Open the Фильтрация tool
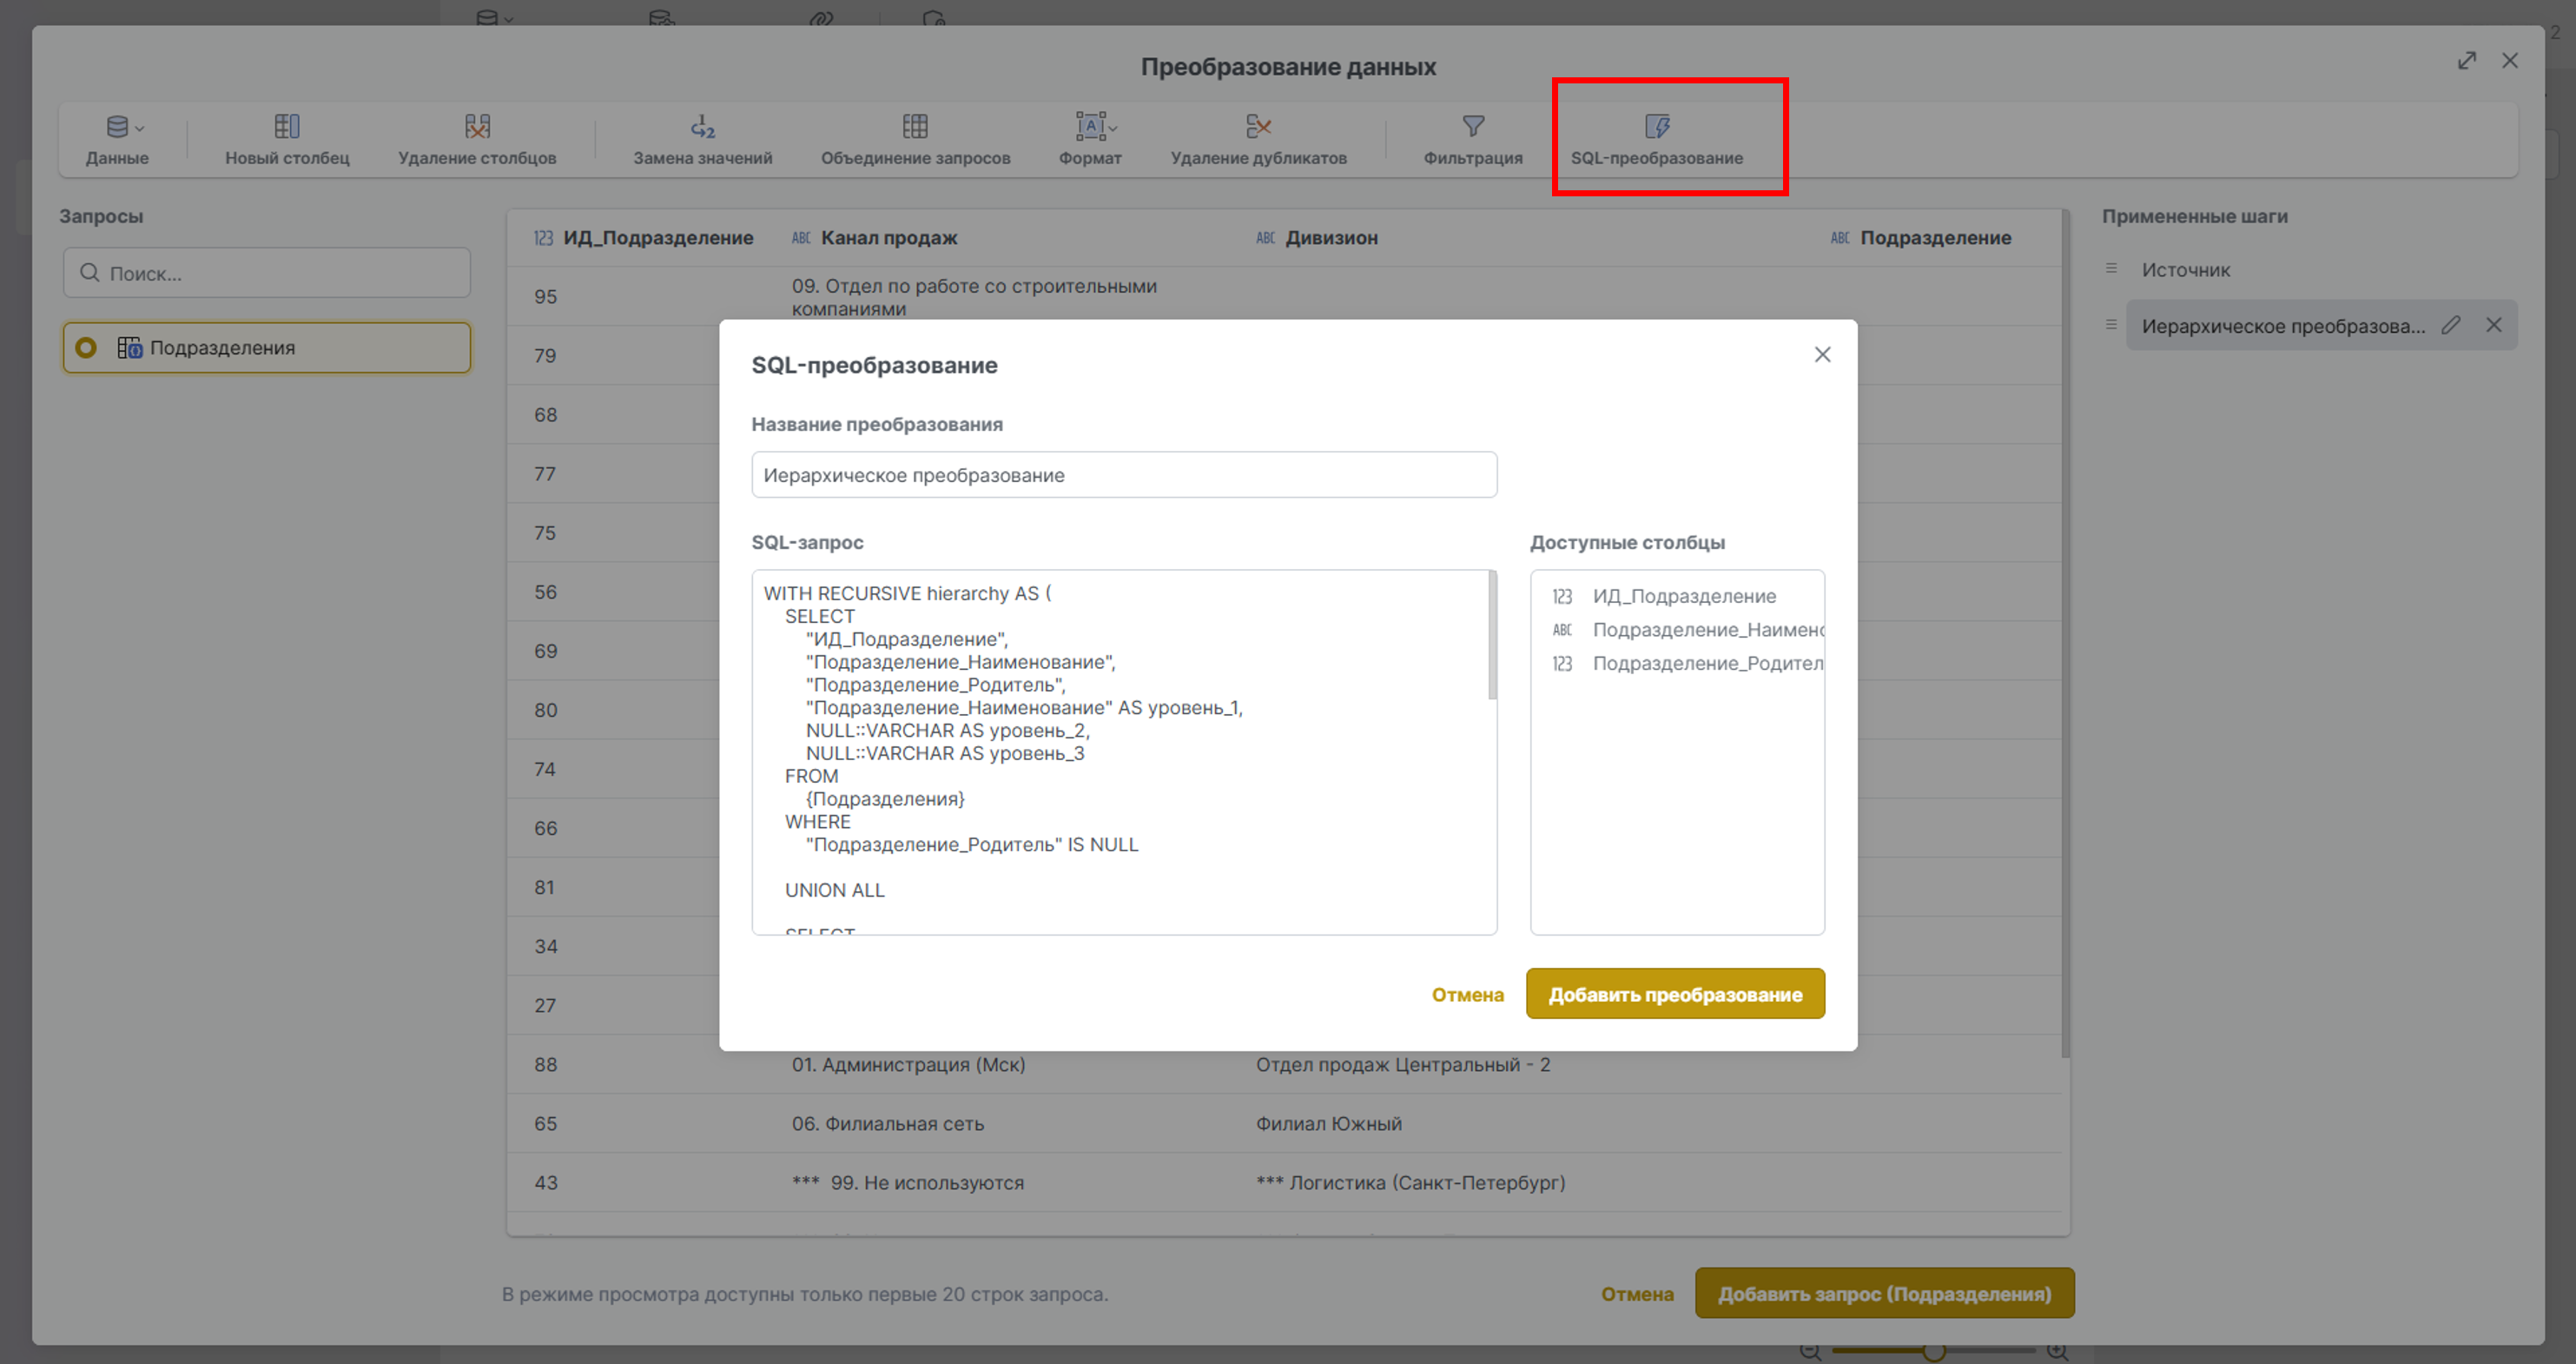The image size is (2576, 1364). 1474,140
